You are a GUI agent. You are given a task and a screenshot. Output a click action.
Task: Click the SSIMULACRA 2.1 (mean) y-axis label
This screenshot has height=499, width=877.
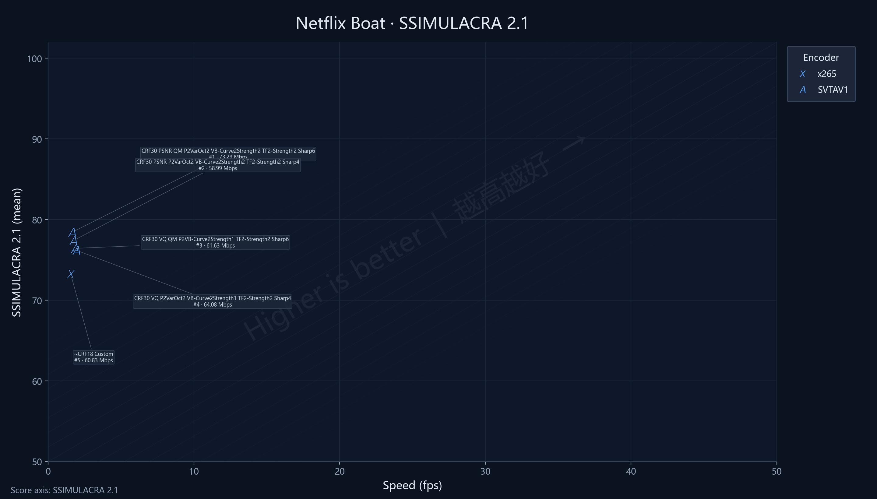(x=17, y=252)
